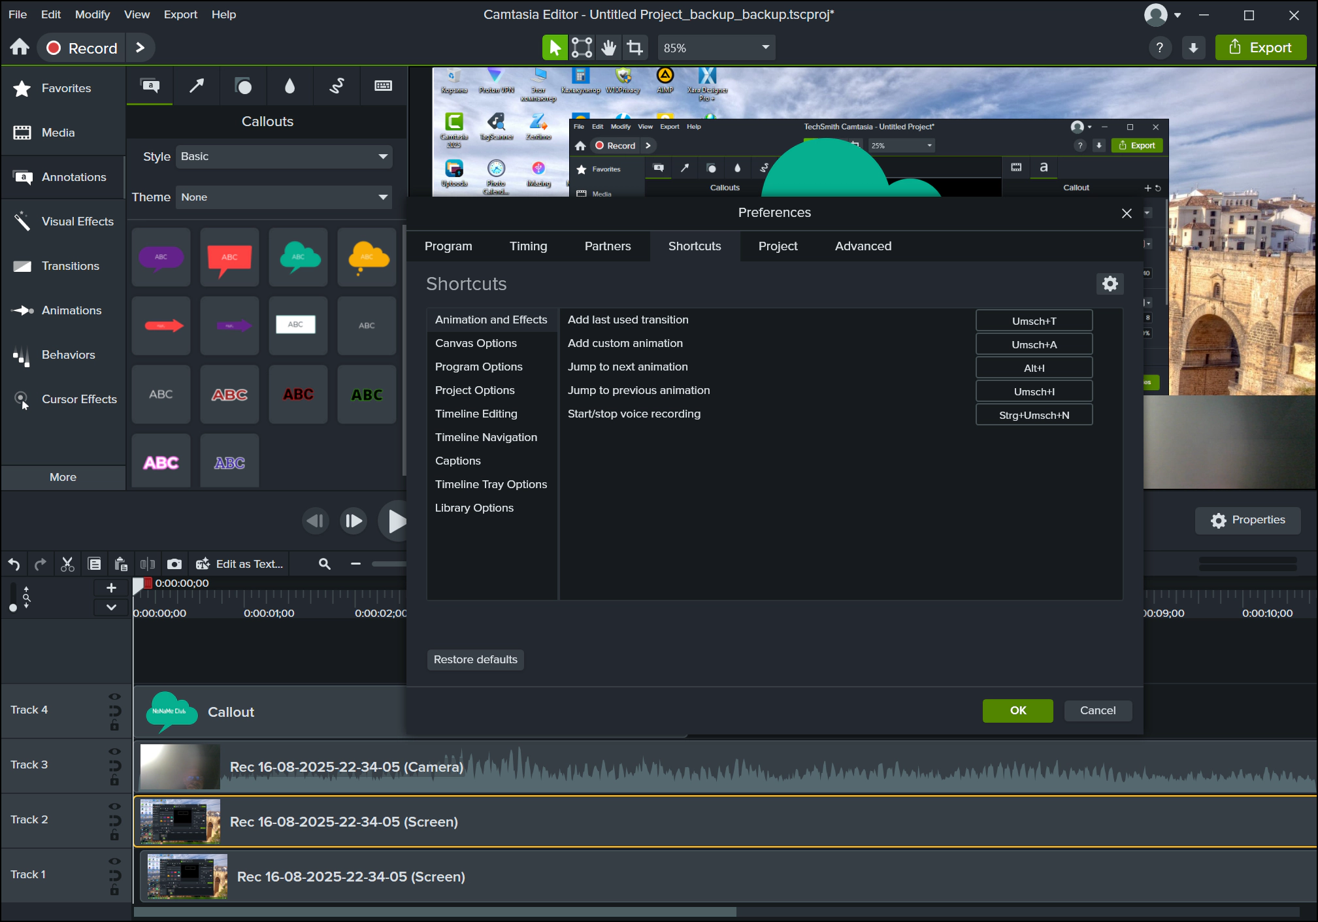
Task: Lock Track 3 with the padlock
Action: tap(114, 780)
